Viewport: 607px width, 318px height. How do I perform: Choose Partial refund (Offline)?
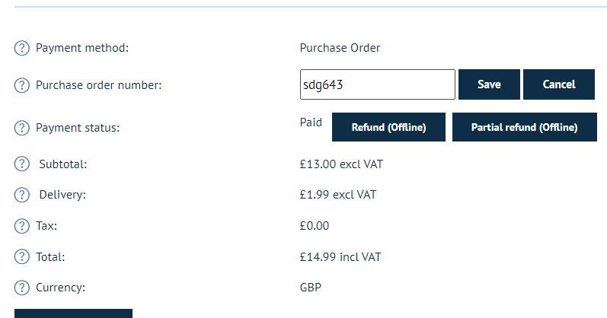click(525, 127)
